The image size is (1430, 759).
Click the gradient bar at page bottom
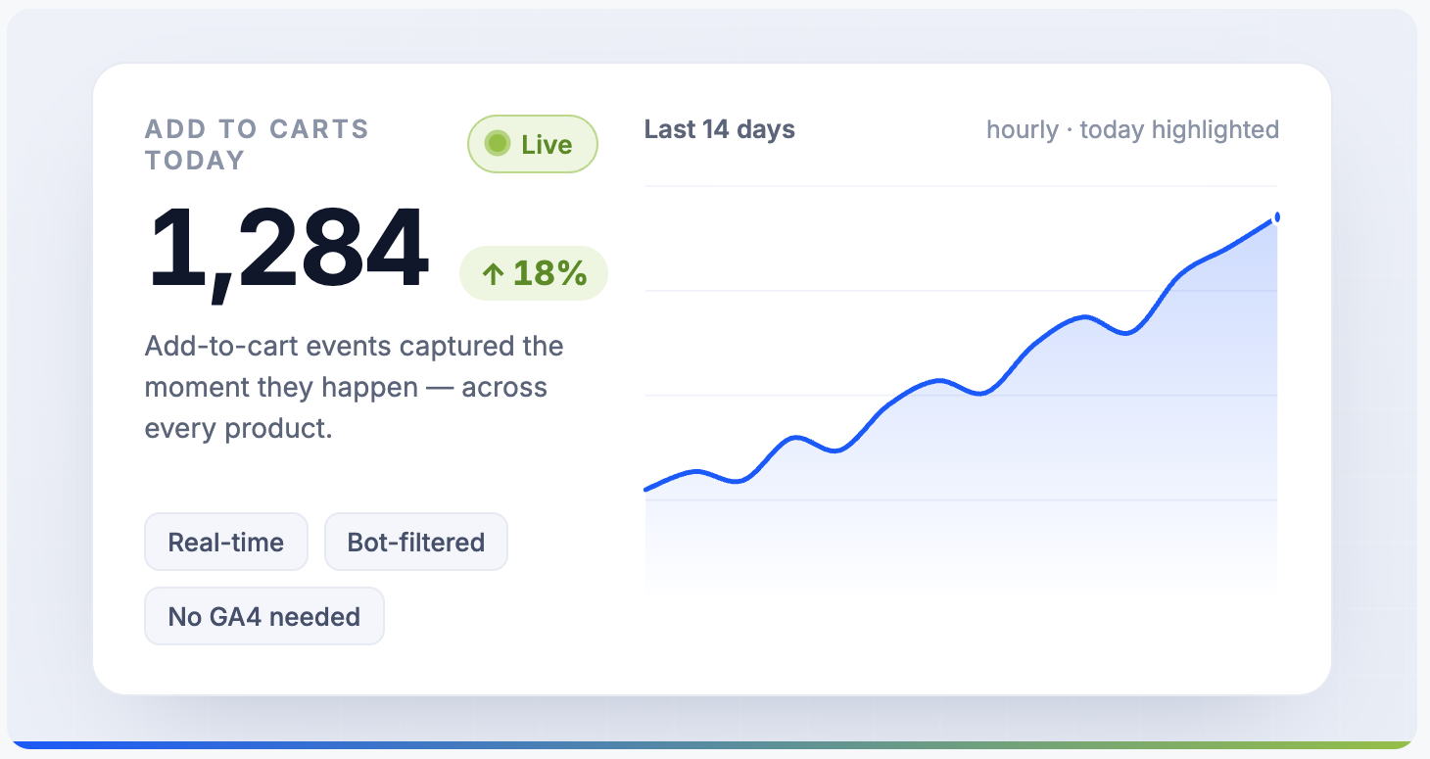click(x=712, y=745)
